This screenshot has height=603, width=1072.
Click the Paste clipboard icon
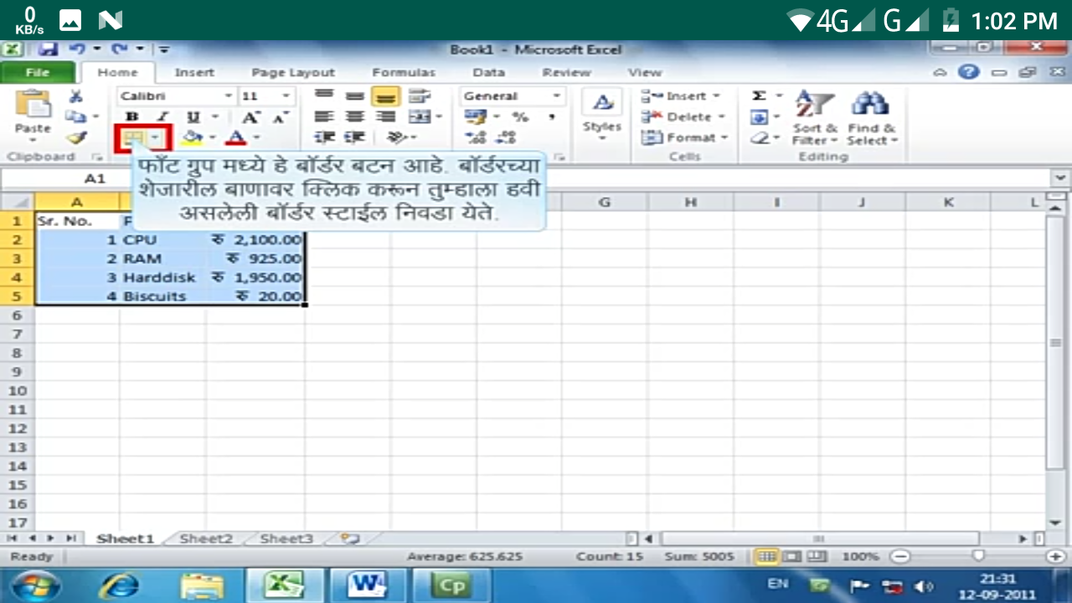tap(33, 104)
